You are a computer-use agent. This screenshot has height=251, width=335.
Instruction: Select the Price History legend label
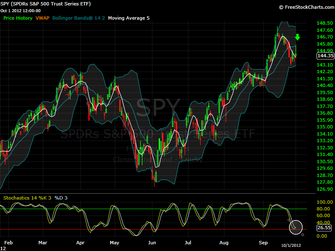tap(18, 18)
